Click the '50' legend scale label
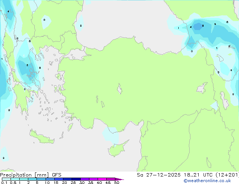This screenshot has width=239, height=184. (x=116, y=182)
